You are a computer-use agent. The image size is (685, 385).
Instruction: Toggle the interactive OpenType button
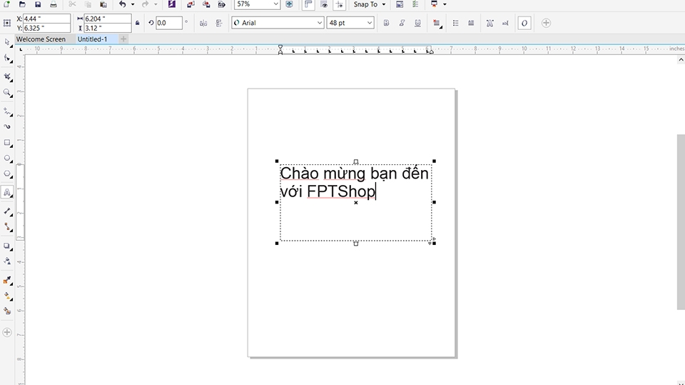[524, 23]
